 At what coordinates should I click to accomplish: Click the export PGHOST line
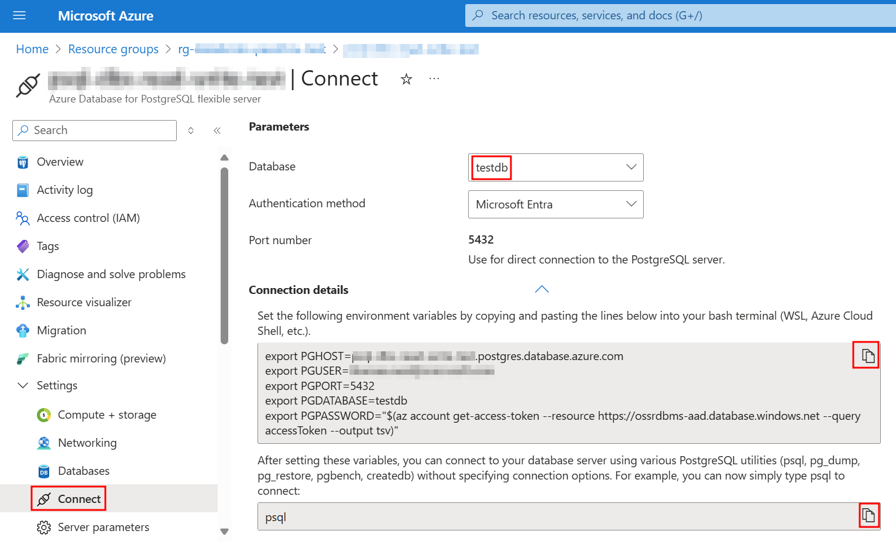tap(444, 356)
